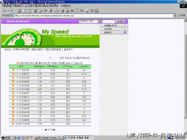Screen dimensions: 187x140
Task: Click the RTT(ms) column header
Action: [x=68, y=66]
